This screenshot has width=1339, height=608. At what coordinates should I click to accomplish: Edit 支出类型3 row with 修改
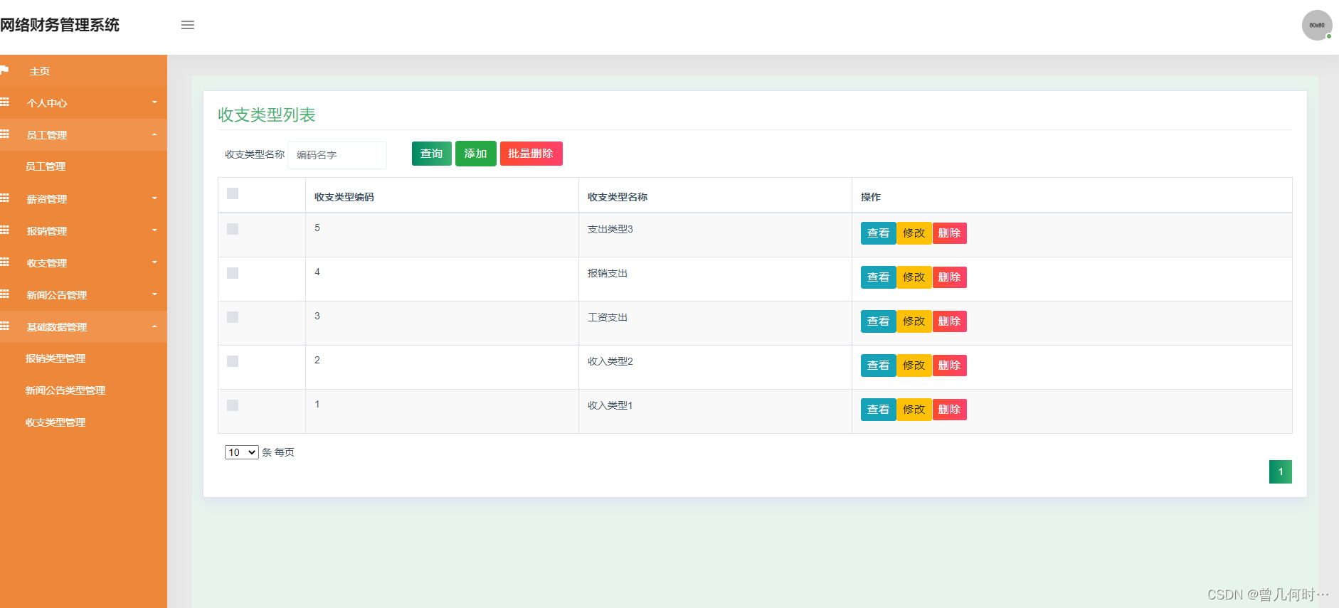point(914,233)
